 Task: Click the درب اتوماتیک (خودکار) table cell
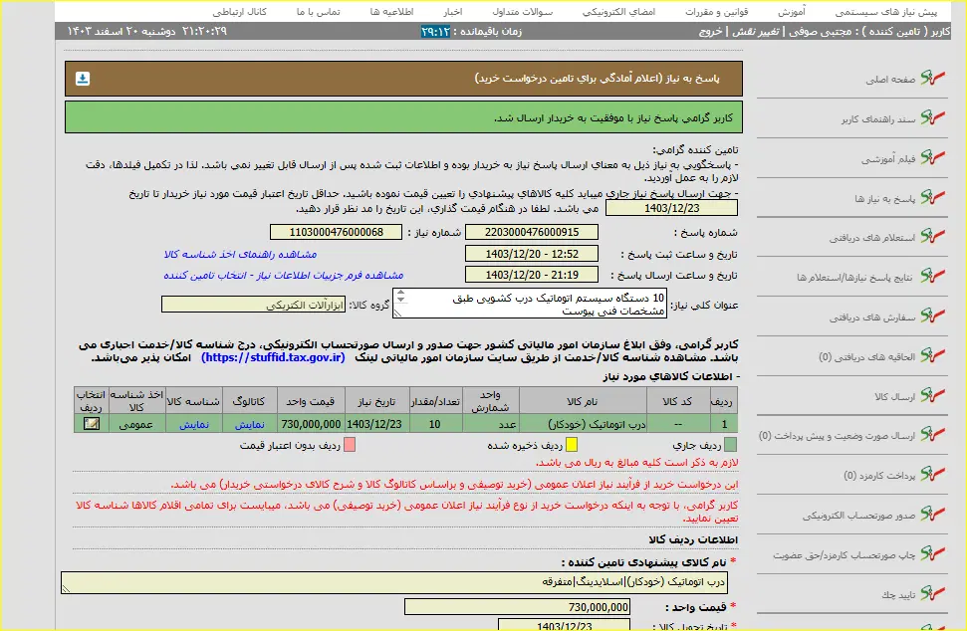(583, 424)
